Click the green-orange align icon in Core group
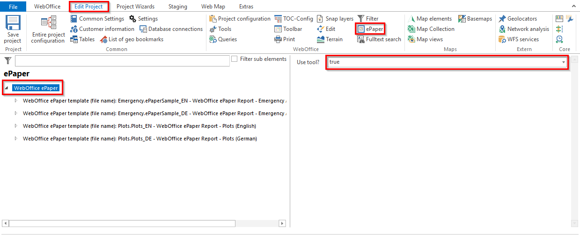The height and width of the screenshot is (235, 580). tap(559, 29)
